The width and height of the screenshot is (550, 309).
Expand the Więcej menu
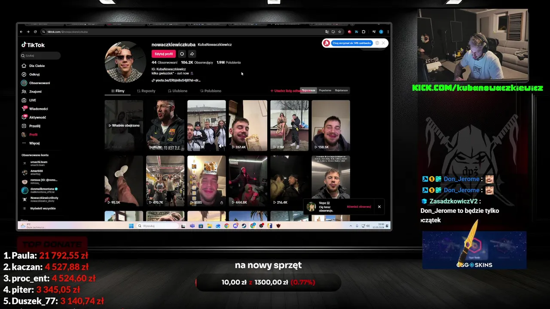31,143
